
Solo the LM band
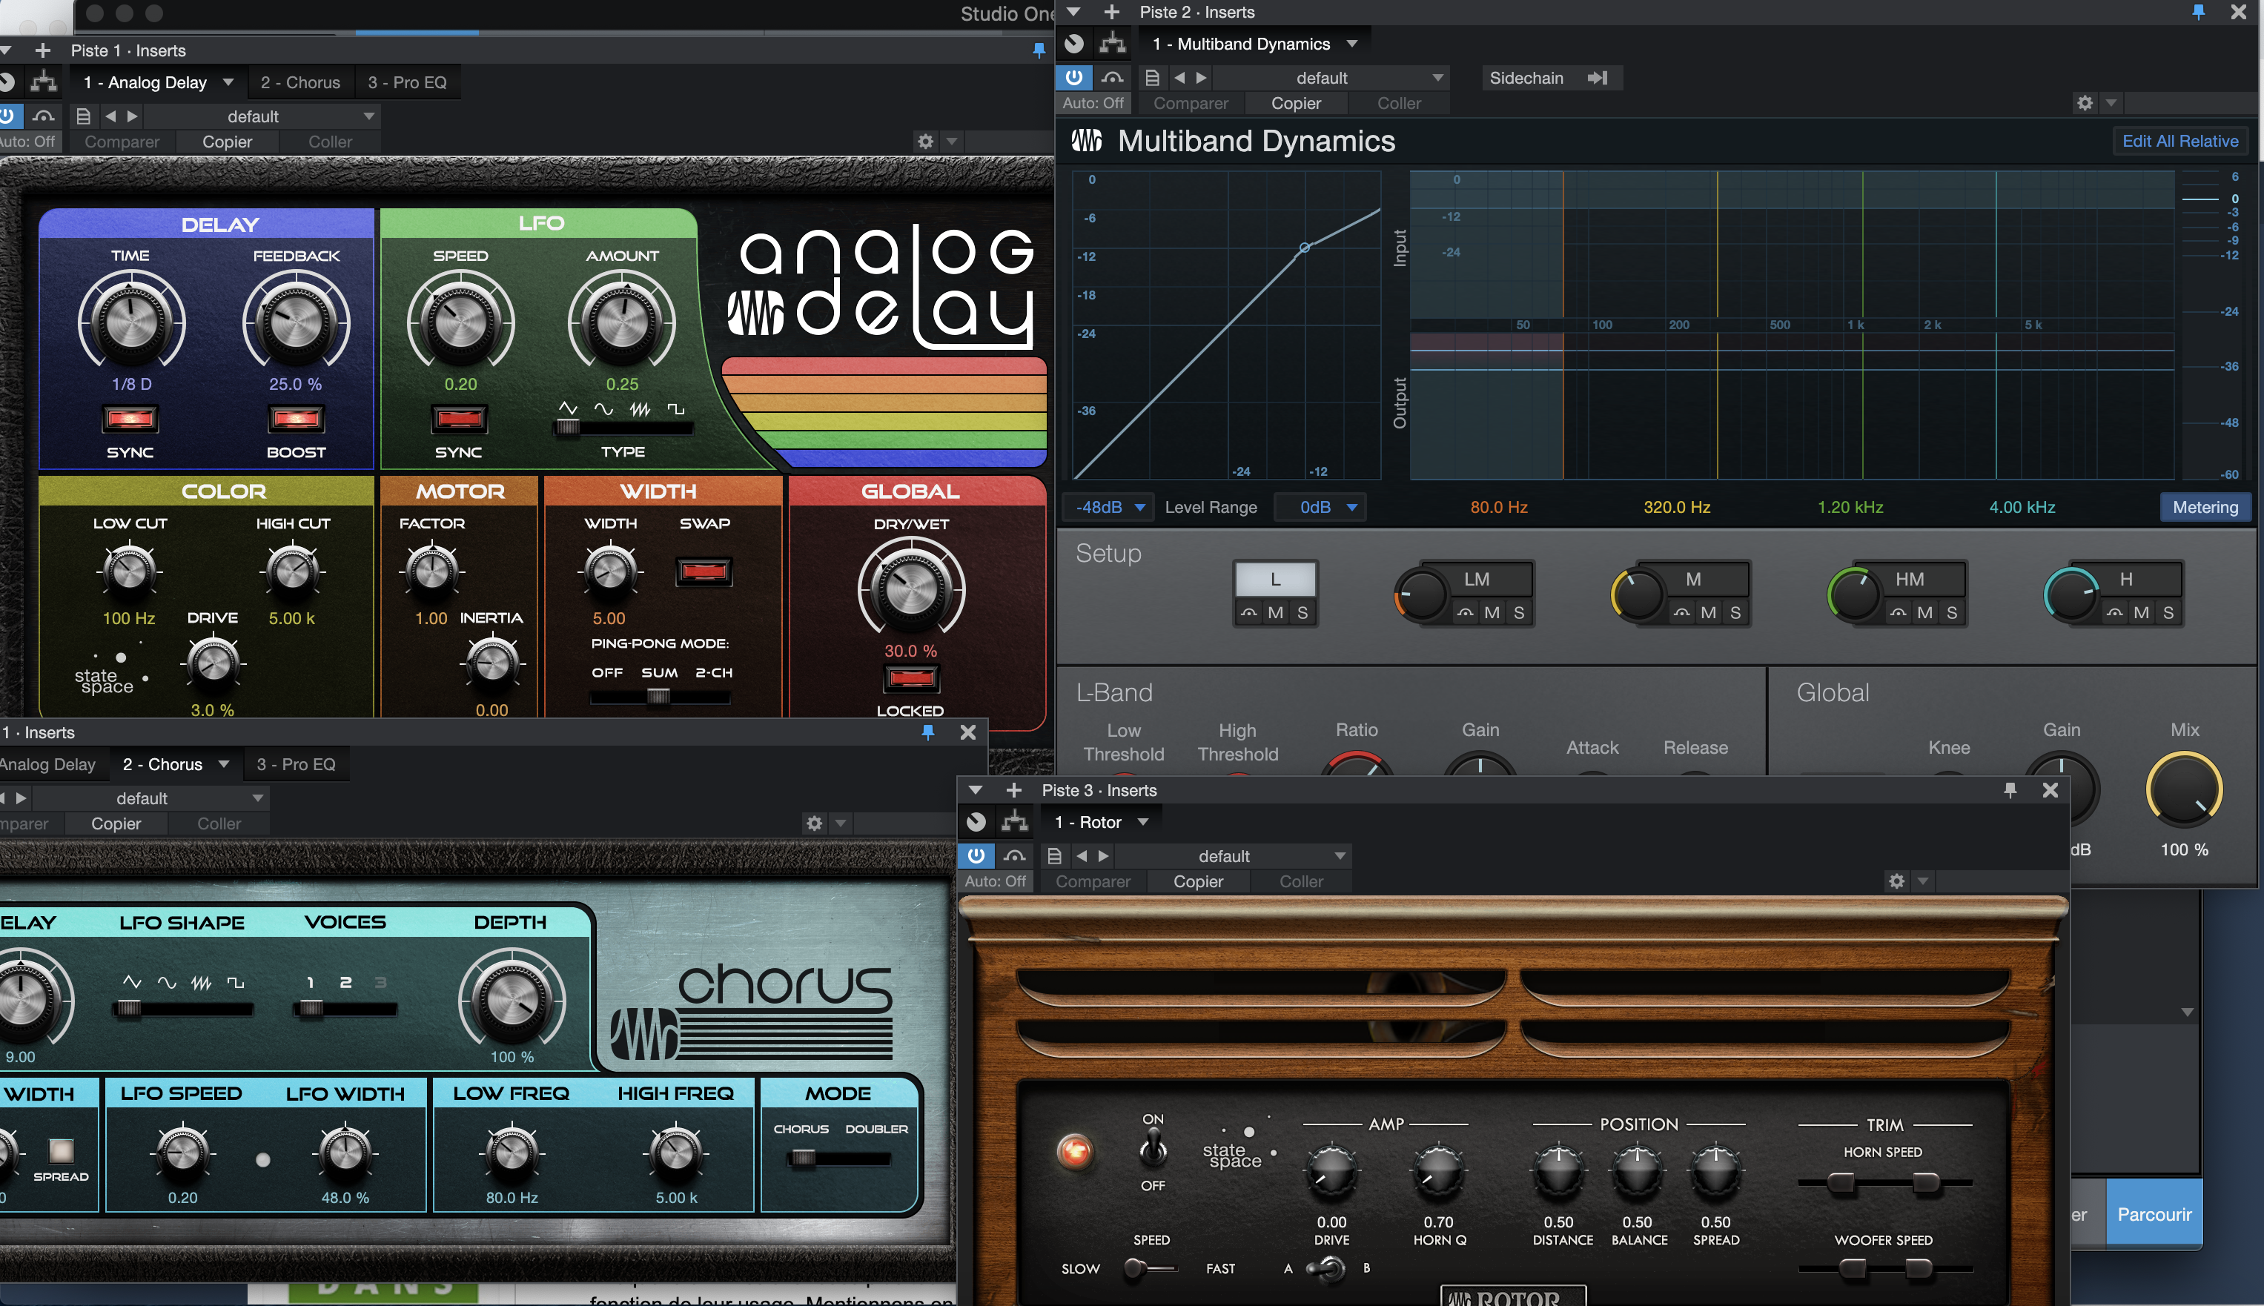point(1519,613)
